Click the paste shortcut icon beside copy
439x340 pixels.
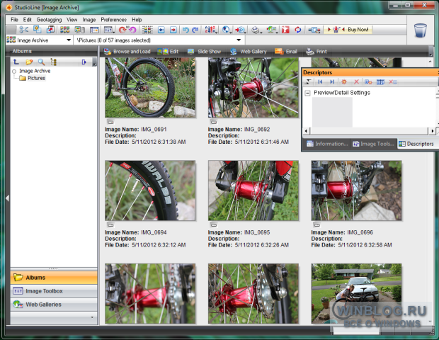click(50, 30)
